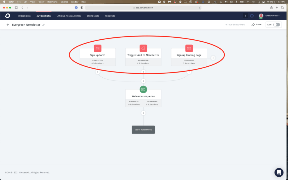Select the End of Automation block

(x=143, y=130)
